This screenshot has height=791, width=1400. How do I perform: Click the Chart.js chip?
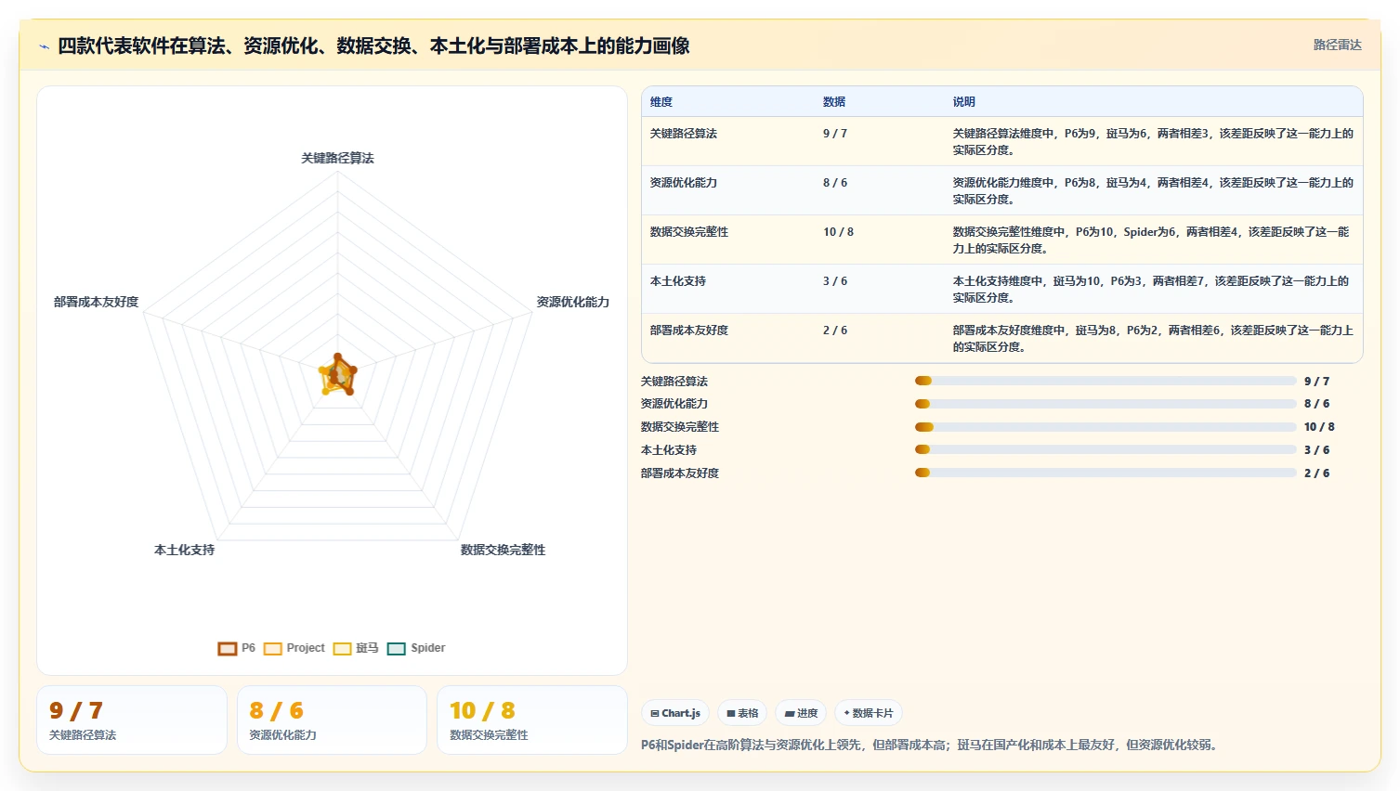point(675,713)
